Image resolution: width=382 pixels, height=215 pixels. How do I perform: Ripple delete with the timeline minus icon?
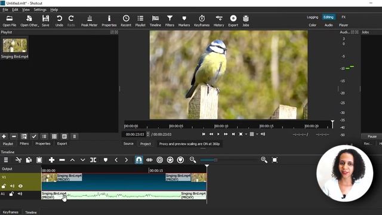click(62, 160)
